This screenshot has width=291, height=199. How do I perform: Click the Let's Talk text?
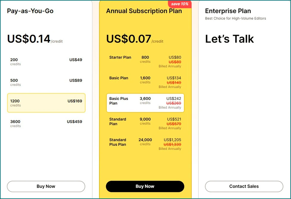pyautogui.click(x=229, y=39)
